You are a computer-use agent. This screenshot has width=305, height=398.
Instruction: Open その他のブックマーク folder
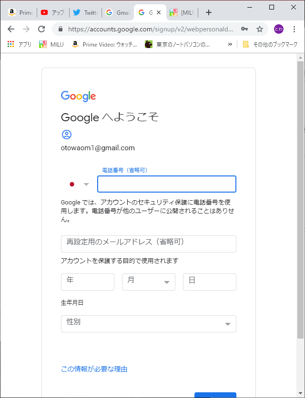pyautogui.click(x=270, y=44)
